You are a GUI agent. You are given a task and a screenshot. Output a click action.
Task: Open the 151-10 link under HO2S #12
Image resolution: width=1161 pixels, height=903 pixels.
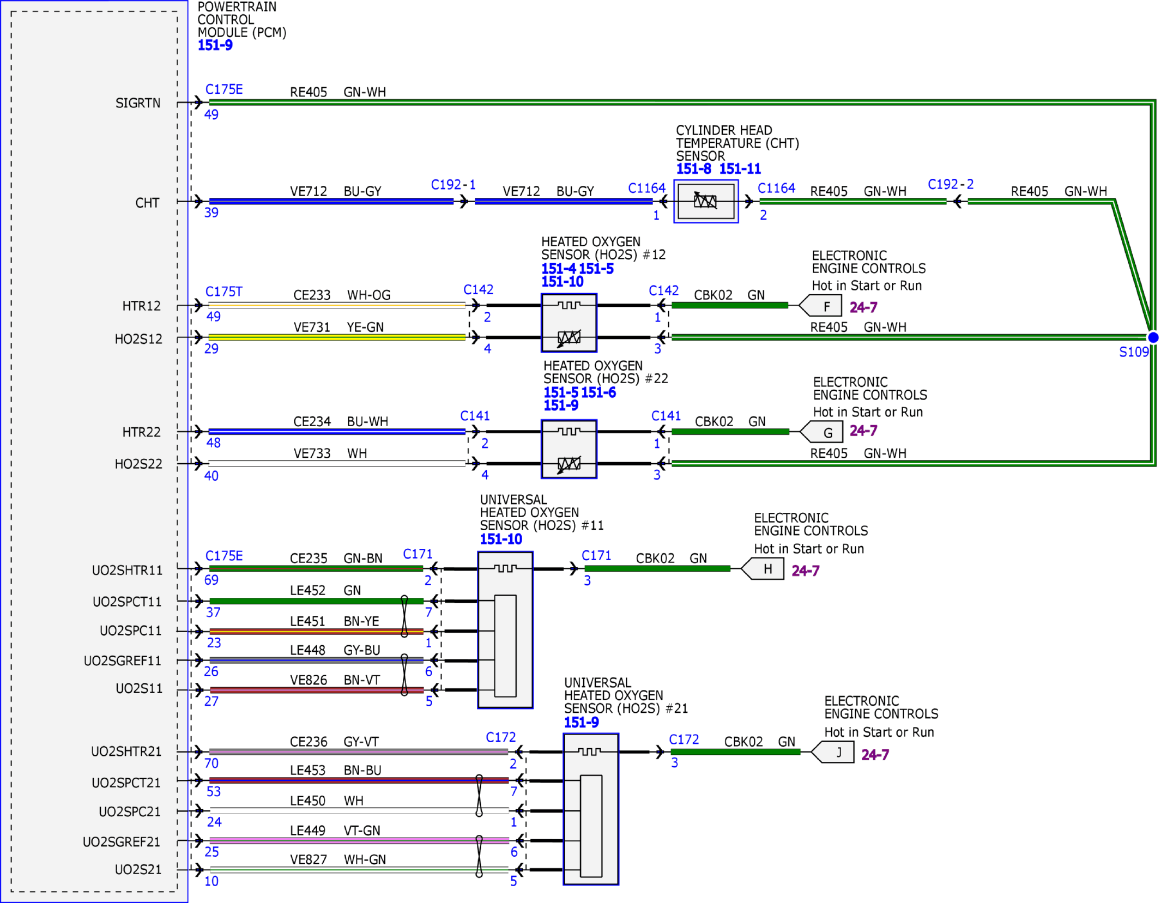coord(562,282)
